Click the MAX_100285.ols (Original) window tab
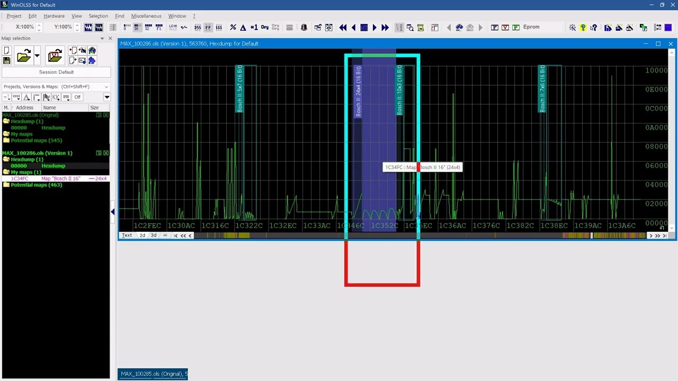Viewport: 678px width, 381px height. [153, 374]
